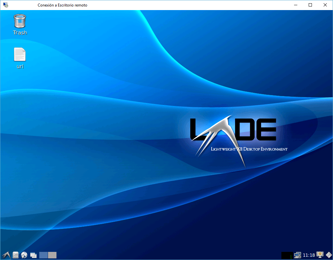
Task: Minimize the Conexión a Escritorio remoto window
Action: coord(296,5)
